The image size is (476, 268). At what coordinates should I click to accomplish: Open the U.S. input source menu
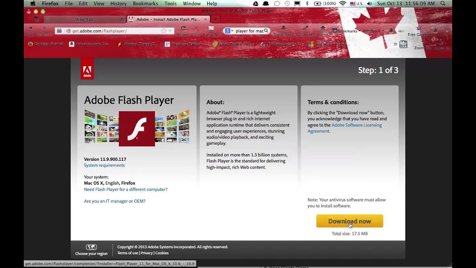[x=356, y=4]
